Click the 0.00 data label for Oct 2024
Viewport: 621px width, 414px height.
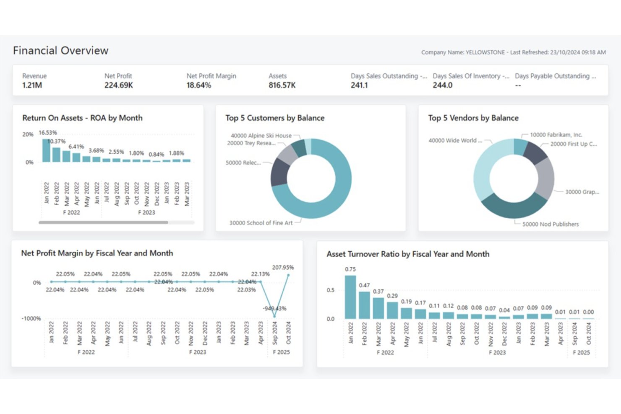click(588, 312)
